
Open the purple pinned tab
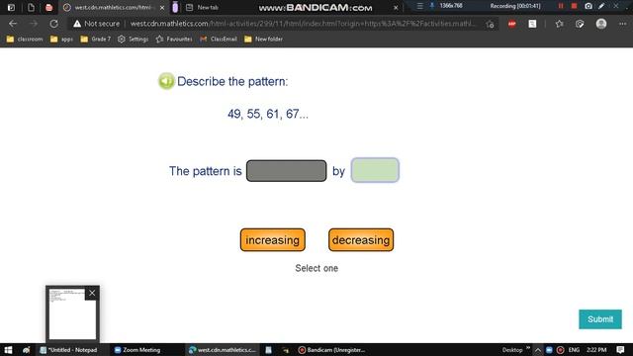pyautogui.click(x=175, y=7)
